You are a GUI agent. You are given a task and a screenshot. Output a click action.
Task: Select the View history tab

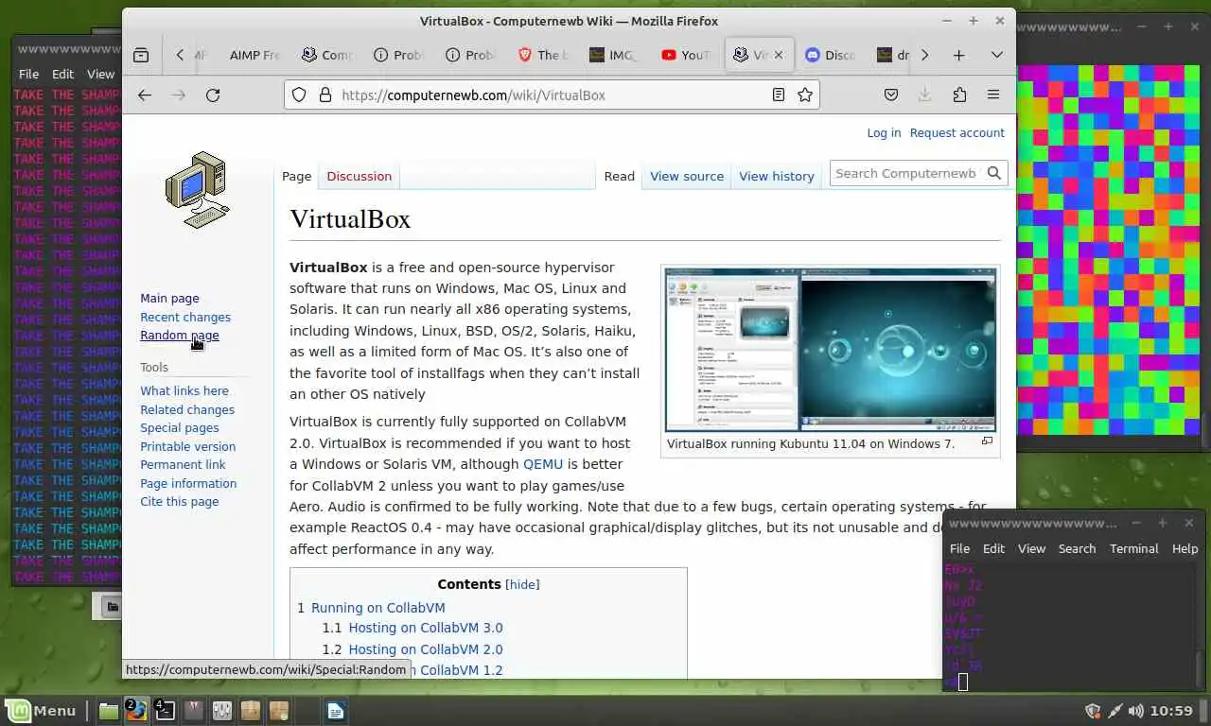click(777, 176)
